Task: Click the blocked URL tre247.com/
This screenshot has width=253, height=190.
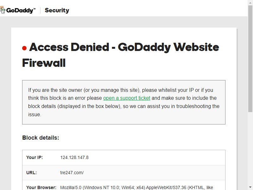Action: click(72, 173)
